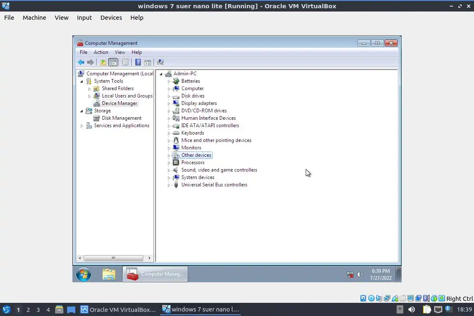Click host notification alert tray icon
Screen dimensions: 474x316
pyautogui.click(x=448, y=309)
